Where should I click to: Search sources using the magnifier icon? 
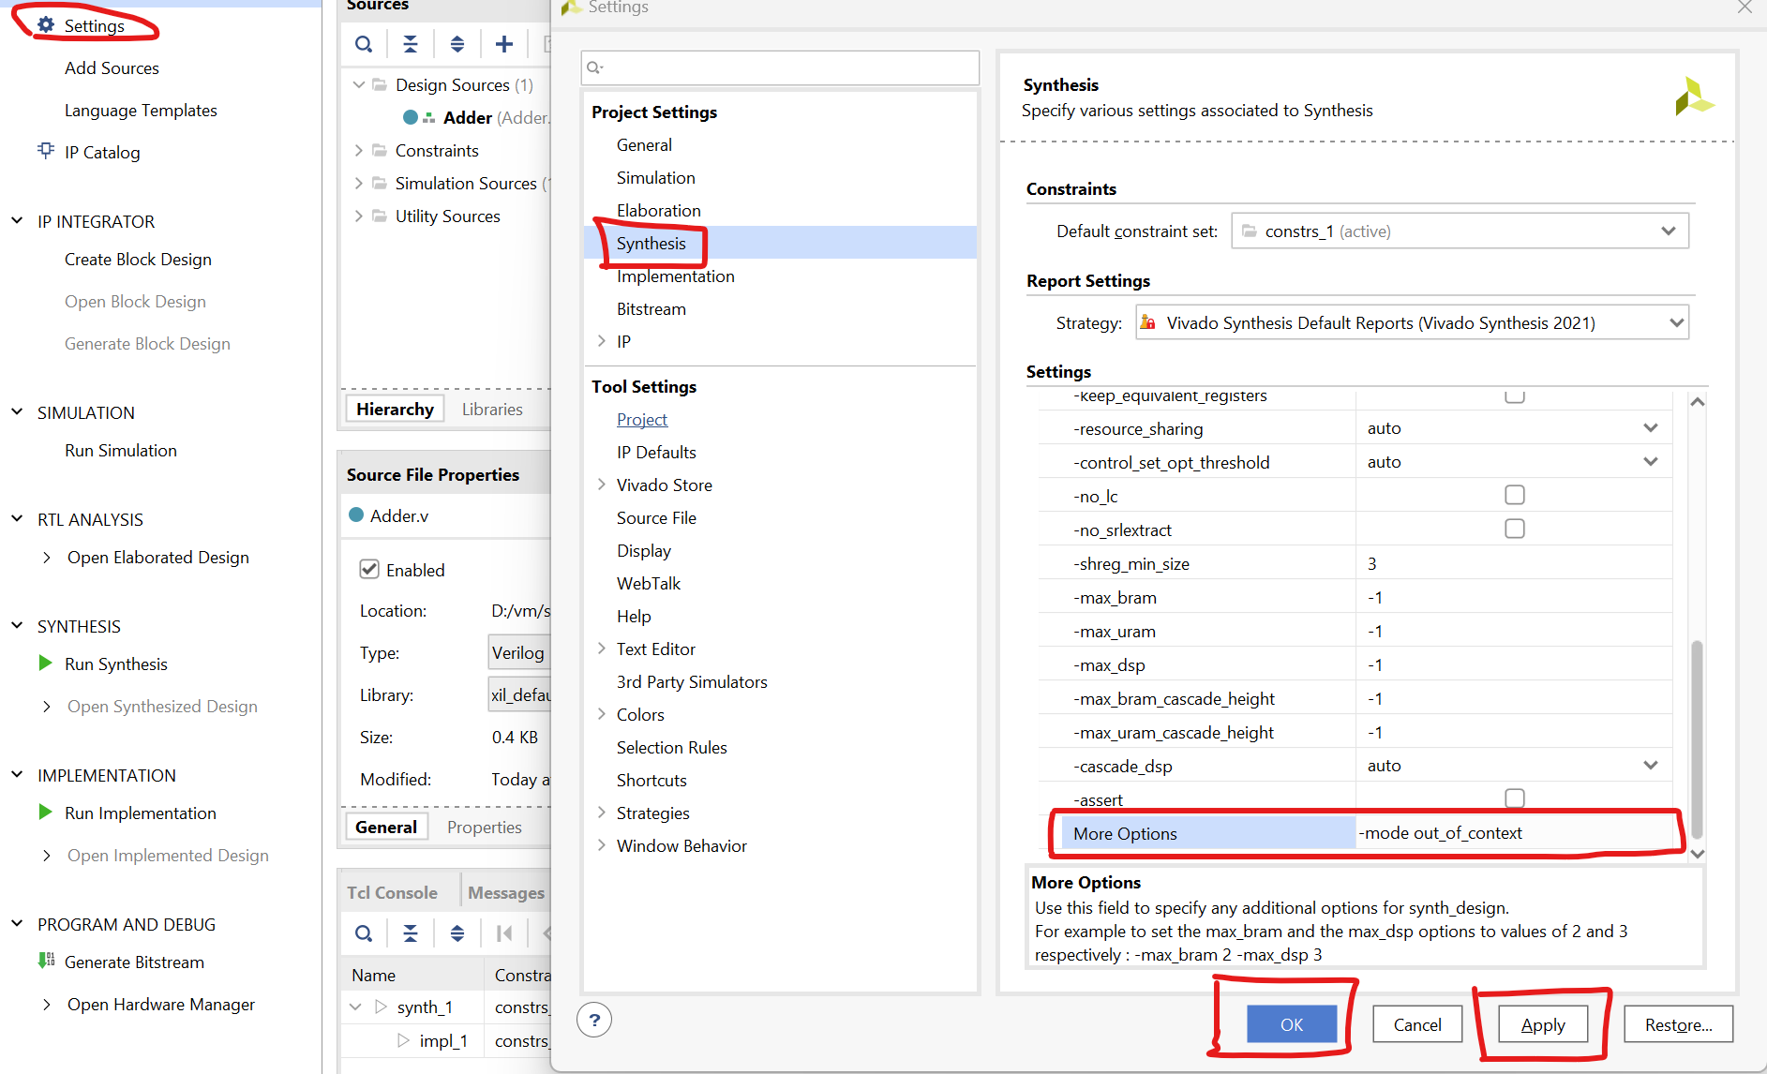(x=363, y=43)
